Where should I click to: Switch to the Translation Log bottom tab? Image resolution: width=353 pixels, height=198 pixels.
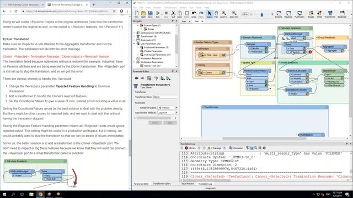[205, 184]
